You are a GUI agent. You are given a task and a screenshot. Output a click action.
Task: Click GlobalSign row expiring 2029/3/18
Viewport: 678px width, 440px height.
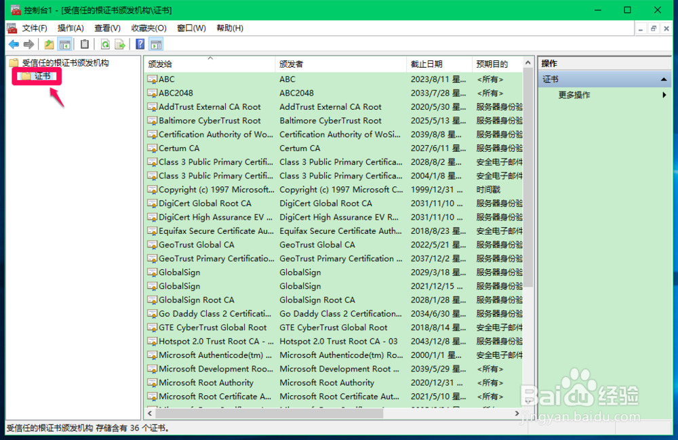point(334,273)
